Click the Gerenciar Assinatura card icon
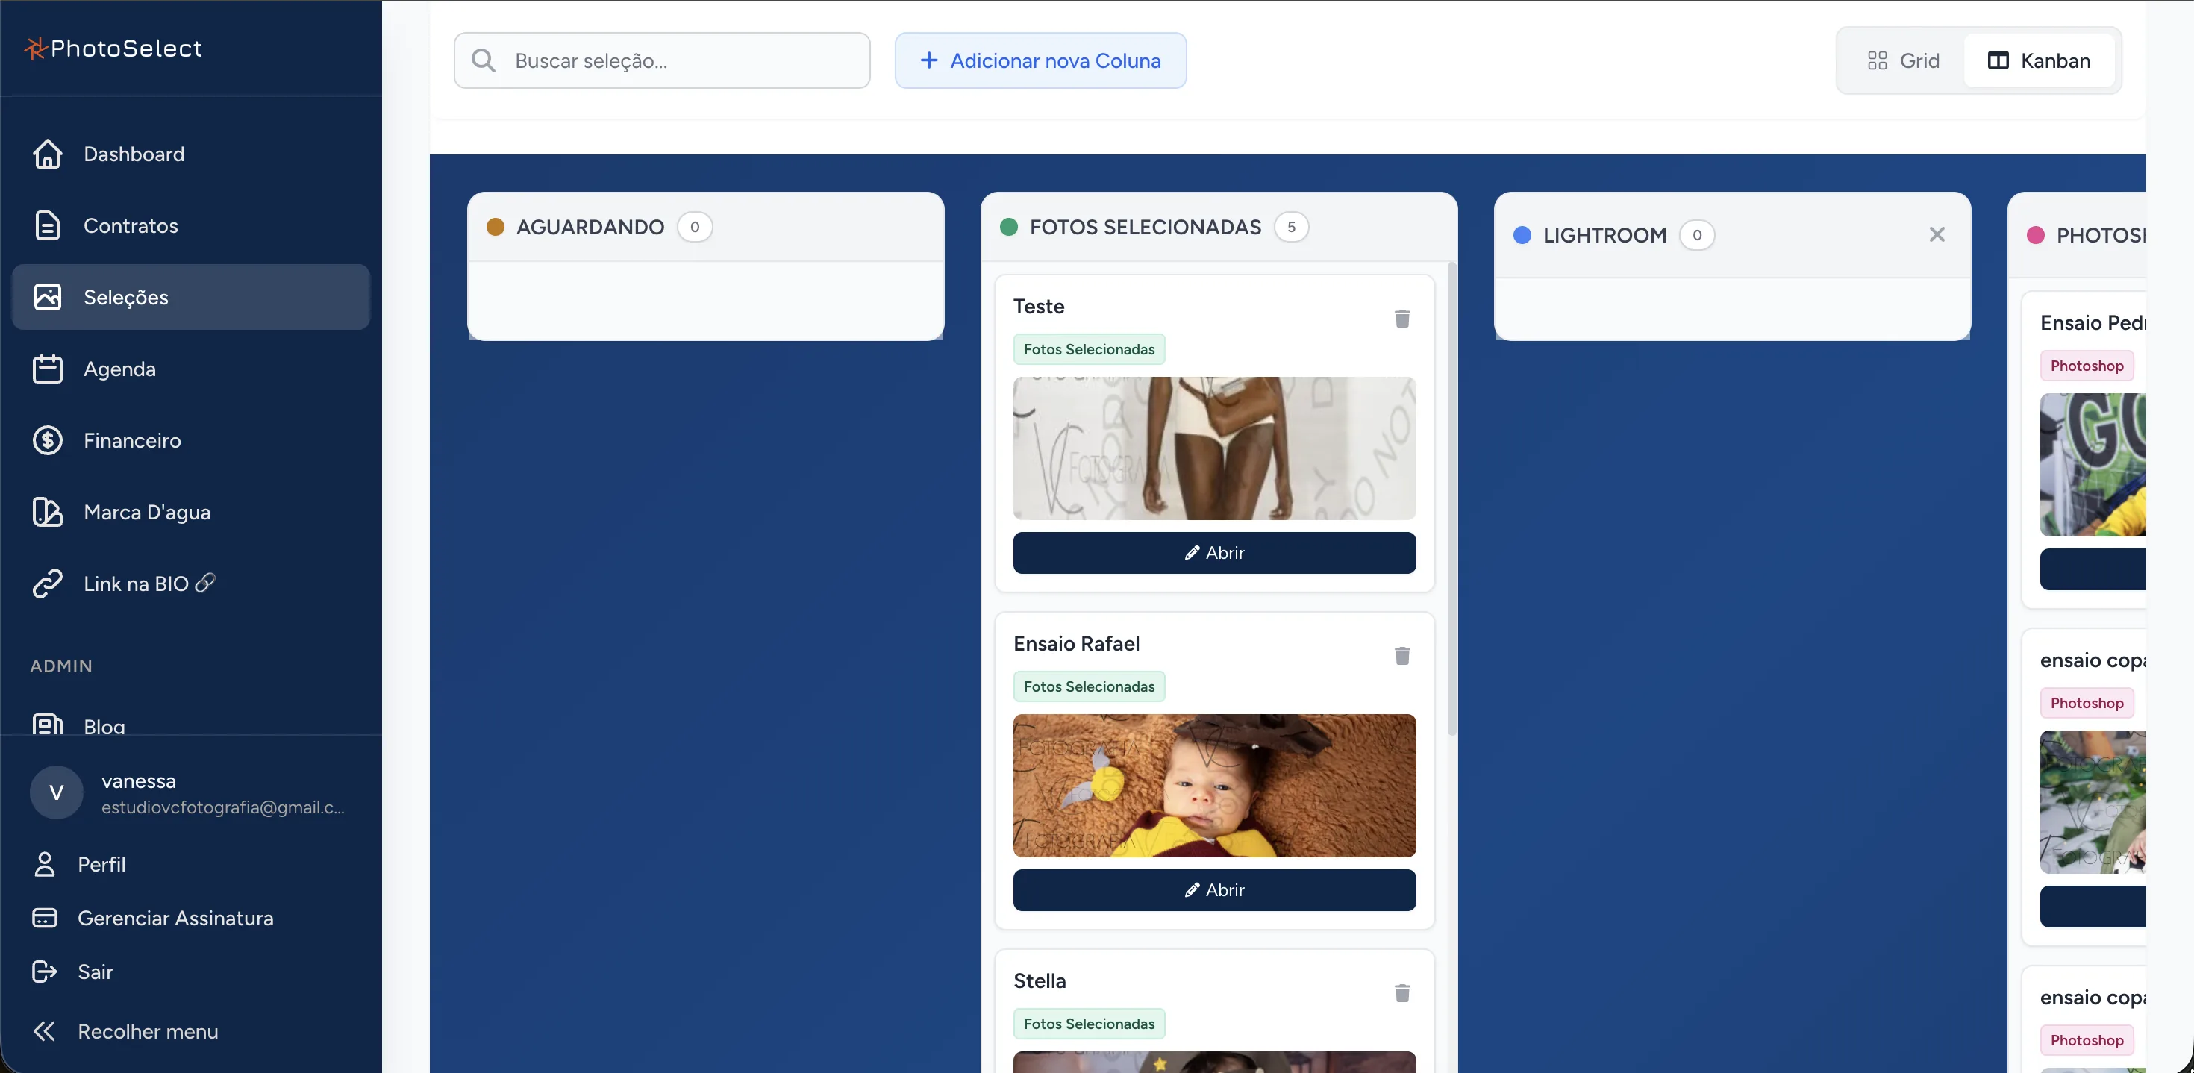The width and height of the screenshot is (2194, 1073). click(44, 918)
